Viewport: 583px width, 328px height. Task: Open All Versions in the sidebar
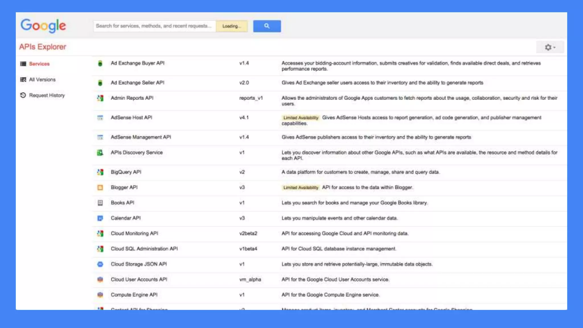click(42, 79)
